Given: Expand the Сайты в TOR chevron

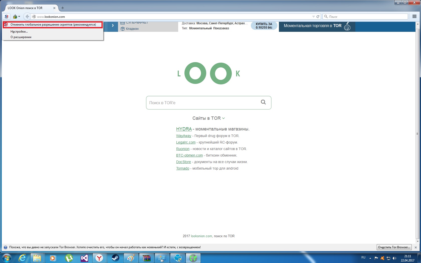Looking at the screenshot, I should [224, 118].
